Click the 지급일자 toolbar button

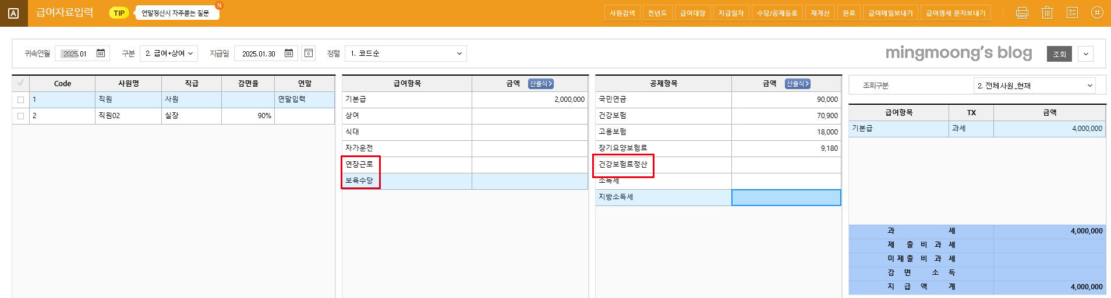pyautogui.click(x=731, y=13)
